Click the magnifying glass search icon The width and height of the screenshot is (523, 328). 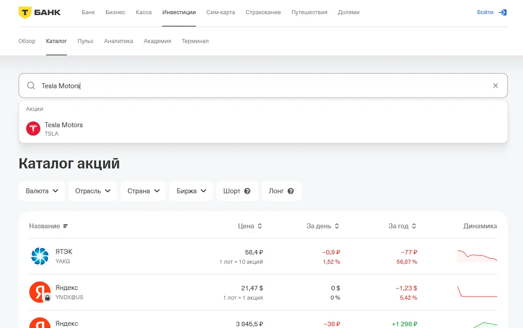[31, 86]
